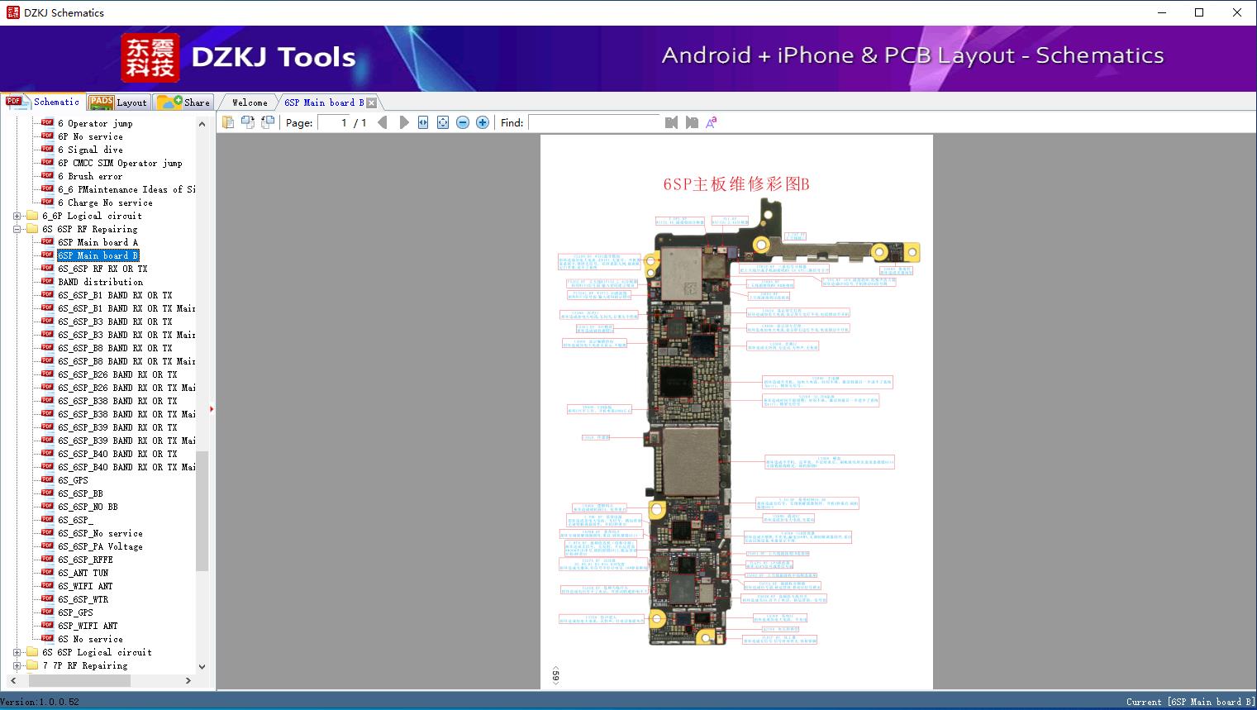Click PDF icon beside BAND distribution
The height and width of the screenshot is (710, 1257).
pyautogui.click(x=47, y=282)
